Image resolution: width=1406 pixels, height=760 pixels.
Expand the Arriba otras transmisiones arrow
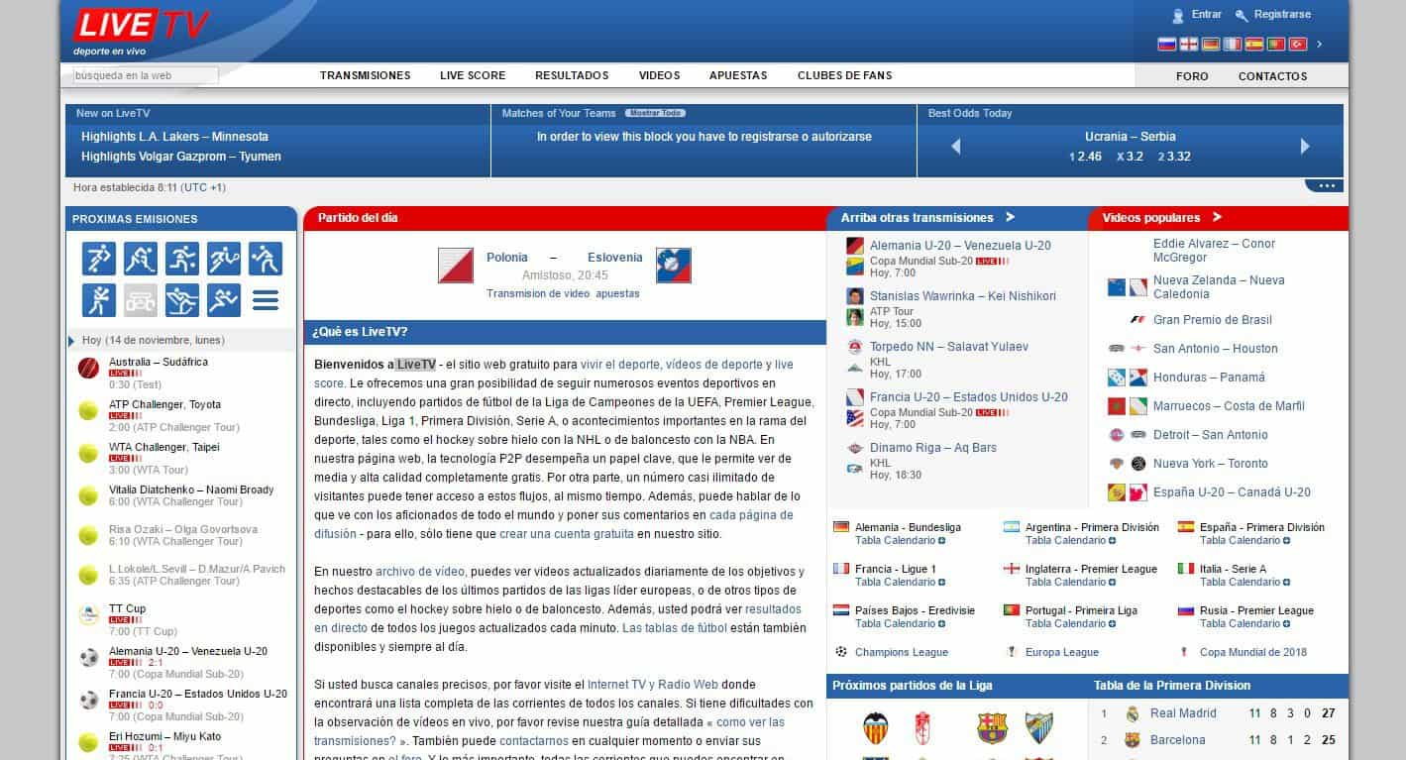(1010, 217)
